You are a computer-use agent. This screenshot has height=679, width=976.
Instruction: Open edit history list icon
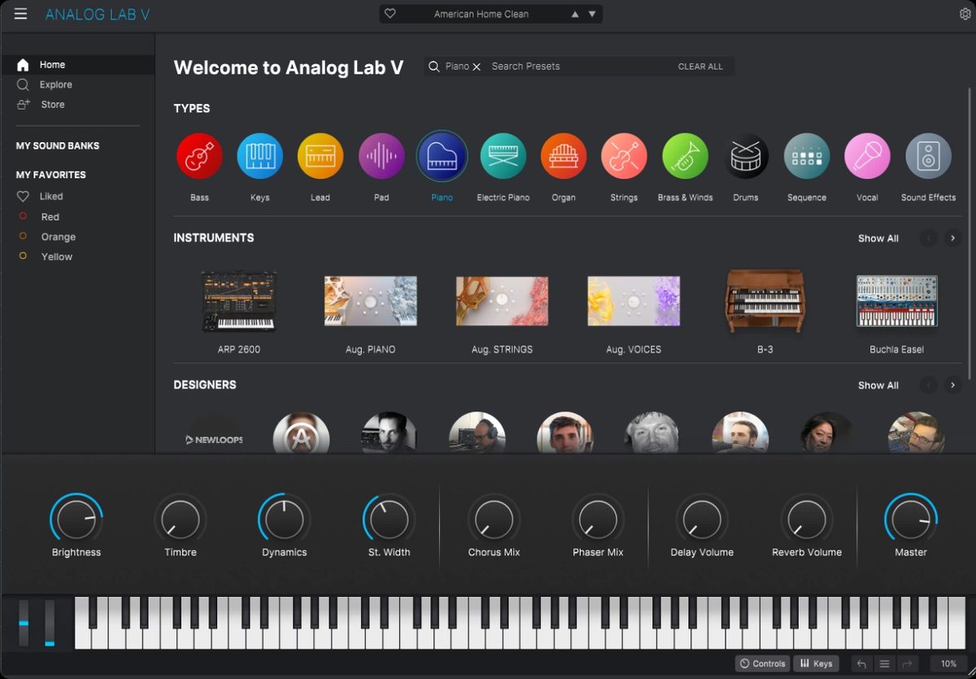pos(885,664)
